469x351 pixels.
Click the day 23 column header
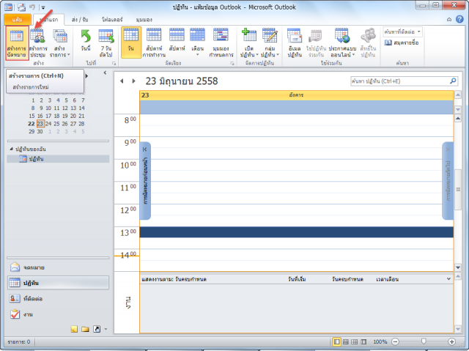point(296,95)
